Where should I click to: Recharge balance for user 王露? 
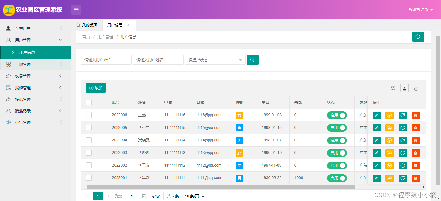pyautogui.click(x=390, y=115)
